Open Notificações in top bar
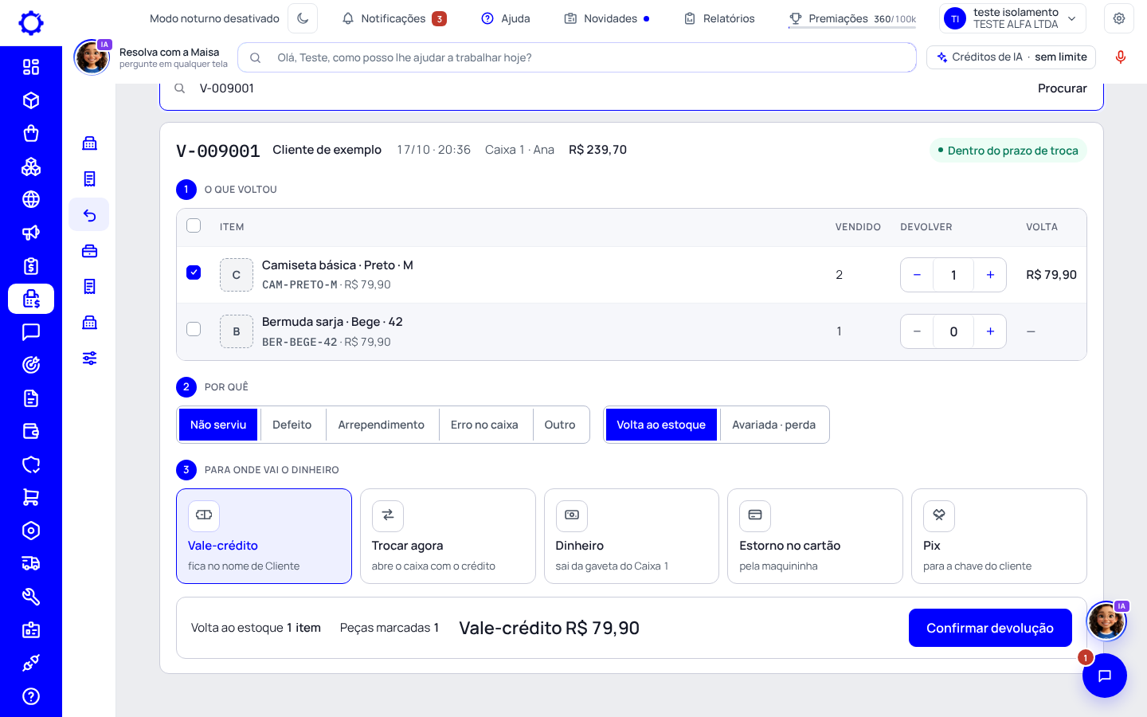This screenshot has width=1147, height=717. point(393,18)
